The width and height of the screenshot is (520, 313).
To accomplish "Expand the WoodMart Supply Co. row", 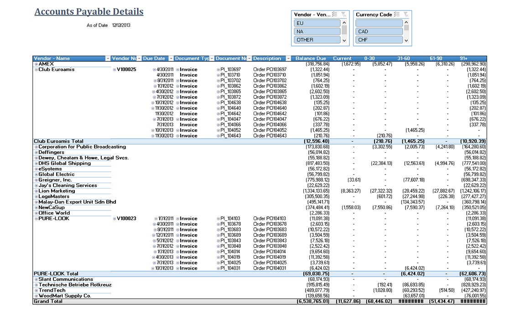I will click(36, 296).
